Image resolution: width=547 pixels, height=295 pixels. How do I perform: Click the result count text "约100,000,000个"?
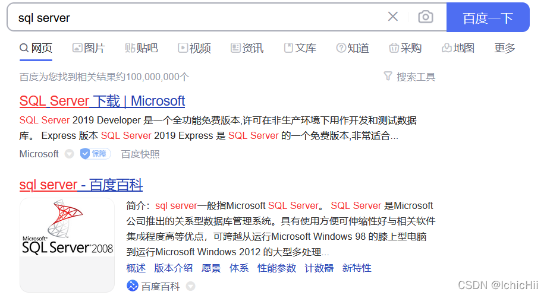point(153,77)
